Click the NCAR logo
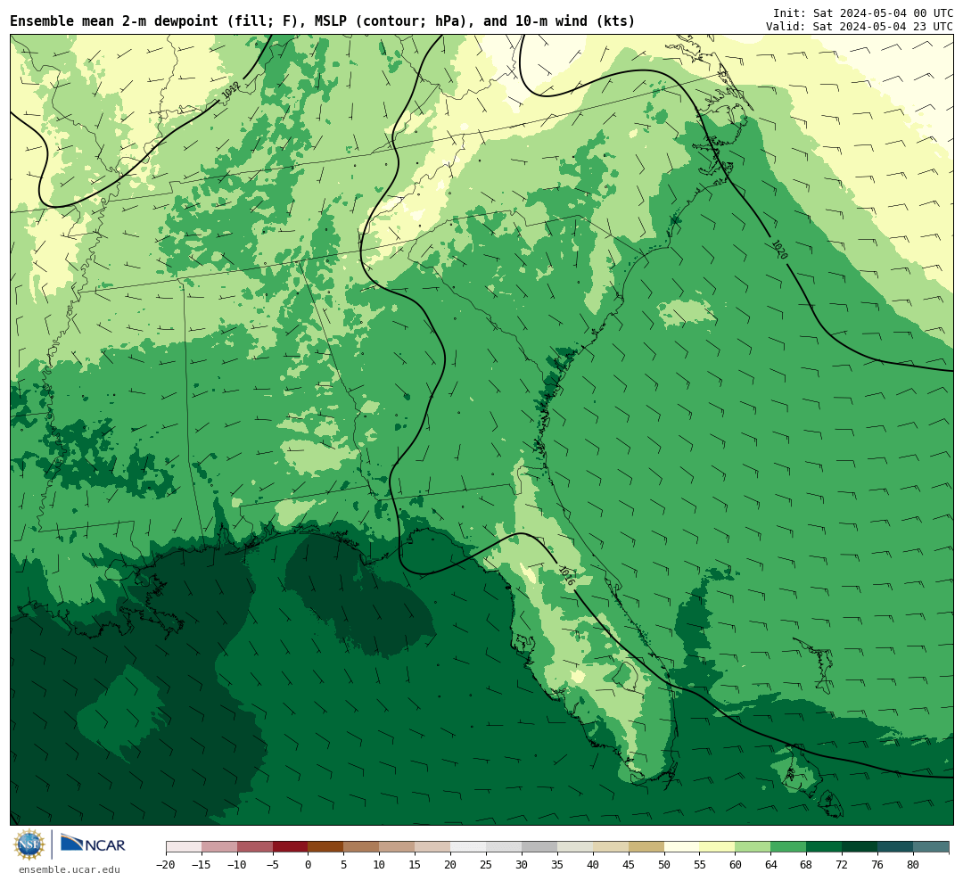 coord(93,844)
